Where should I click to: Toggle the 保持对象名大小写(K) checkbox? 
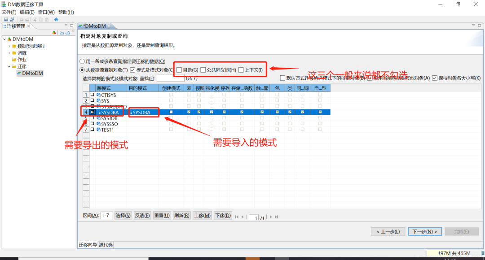point(435,78)
